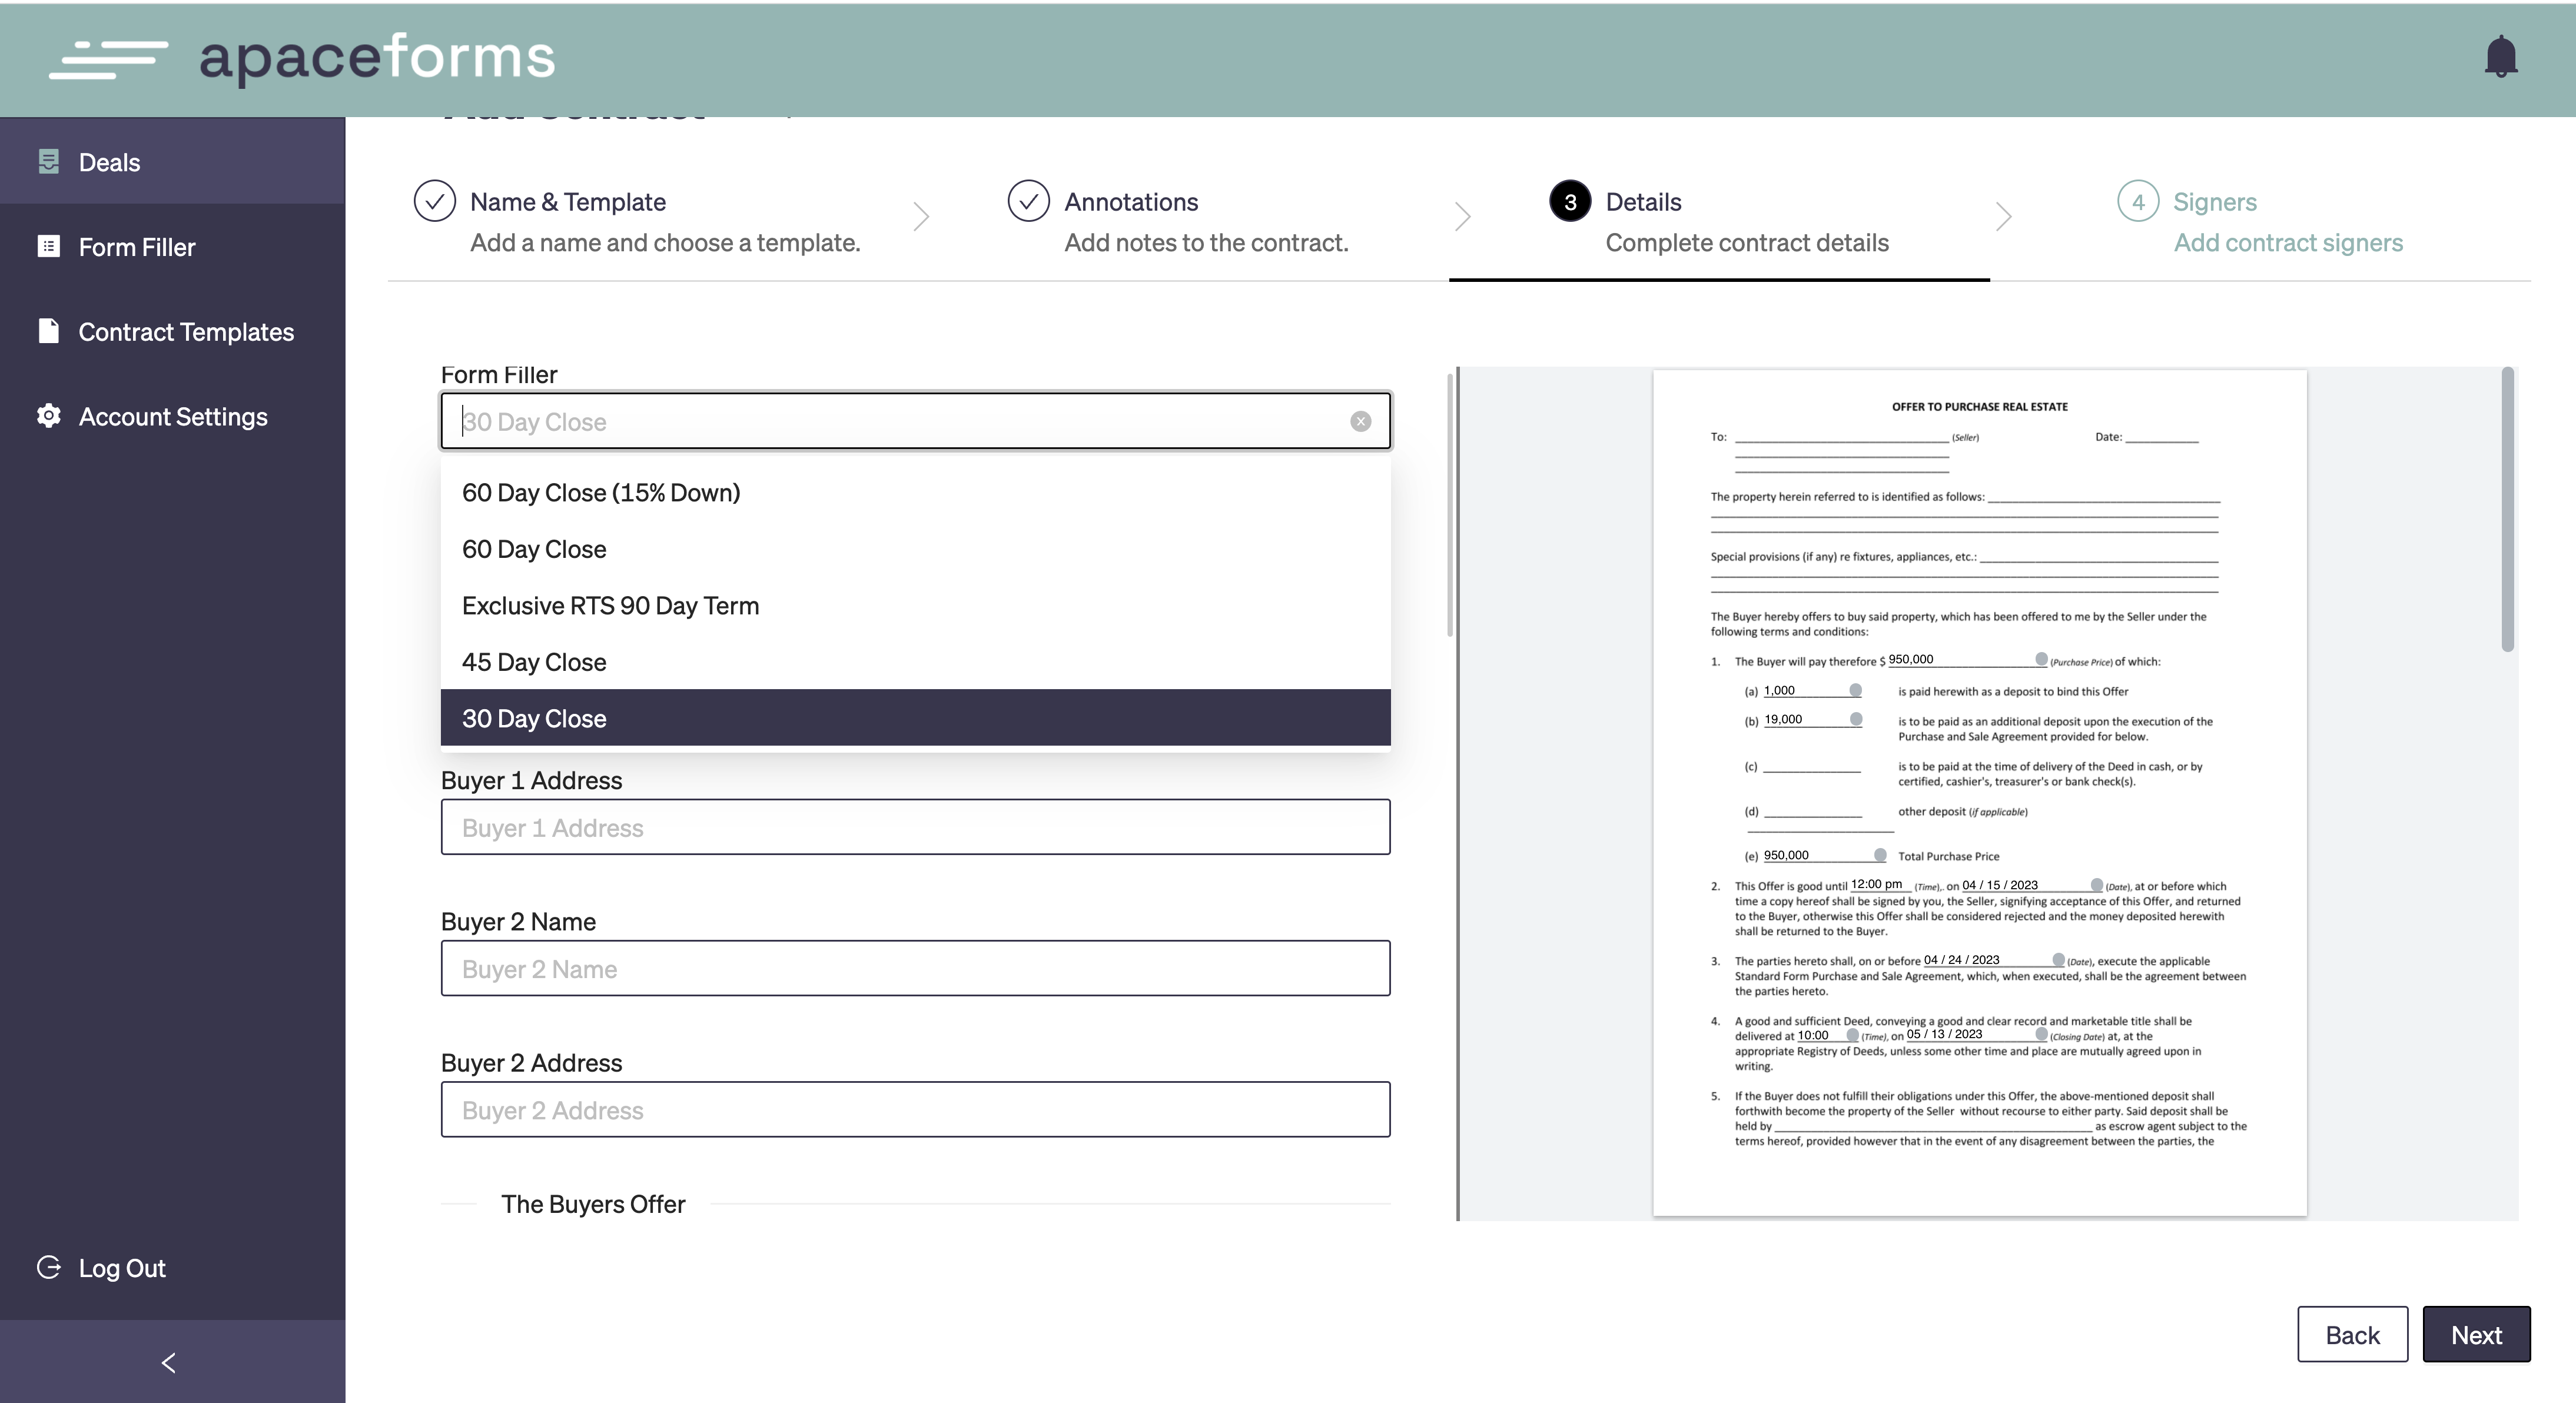This screenshot has height=1403, width=2576.
Task: Click the Form Filler sidebar icon
Action: (48, 246)
